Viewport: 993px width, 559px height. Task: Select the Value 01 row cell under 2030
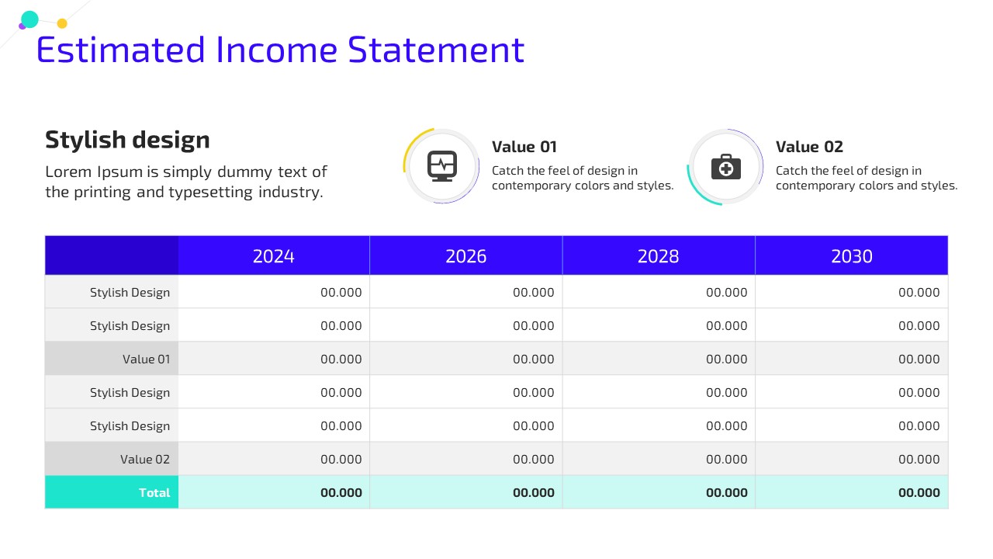(x=852, y=359)
